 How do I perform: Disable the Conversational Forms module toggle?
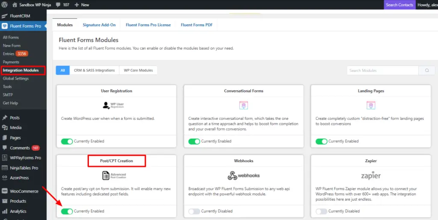click(x=194, y=141)
